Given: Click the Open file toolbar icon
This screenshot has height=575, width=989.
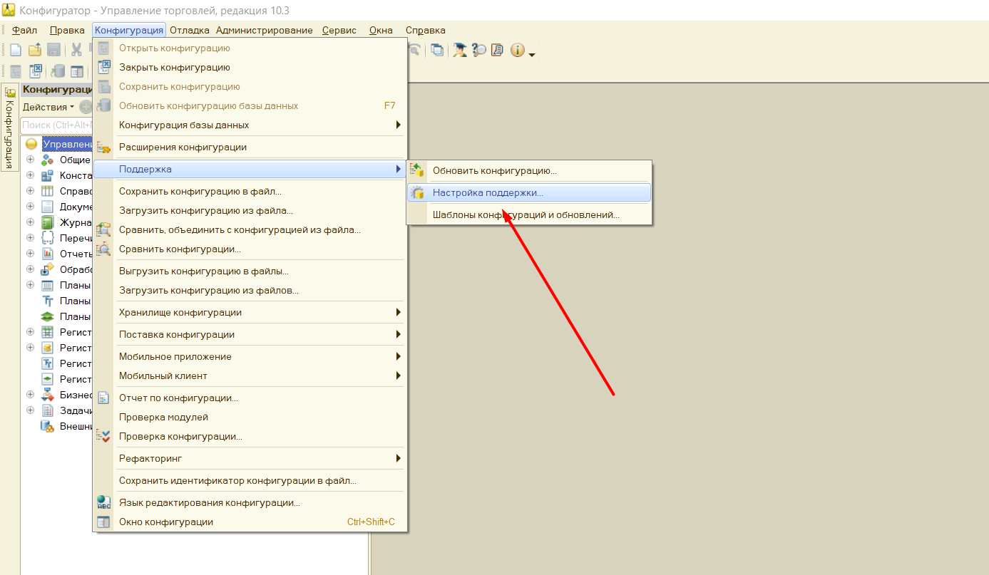Looking at the screenshot, I should (x=34, y=50).
